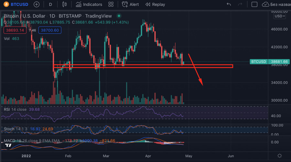Open the candlestick chart style menu
Screen dimensions: 291x162
[x=64, y=4]
